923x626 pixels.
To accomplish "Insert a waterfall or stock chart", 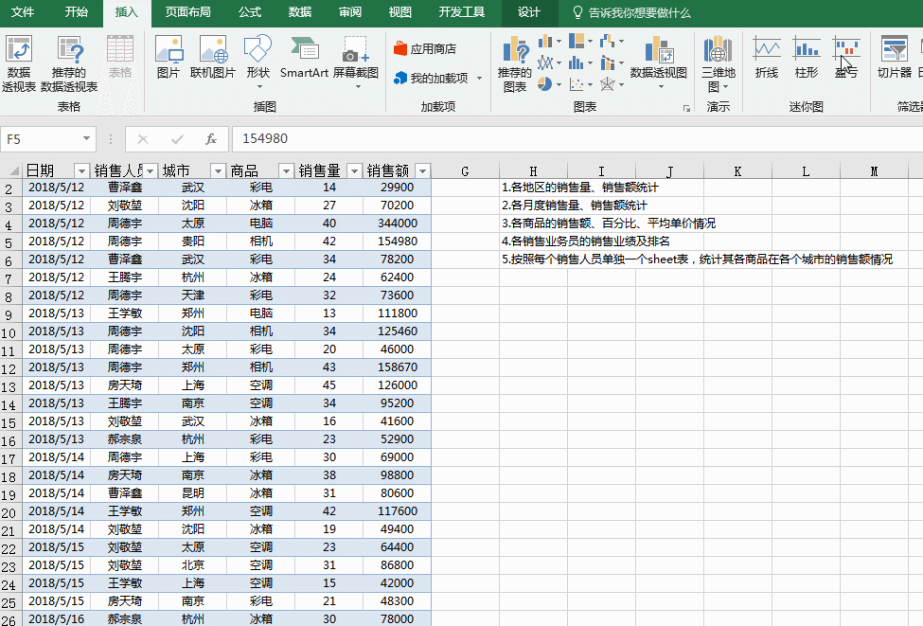I will coord(612,42).
